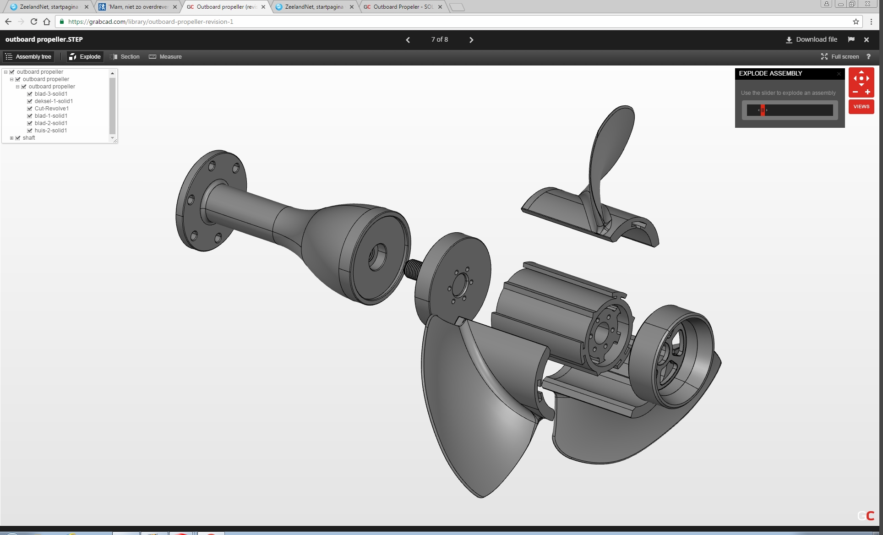
Task: Toggle visibility of deksel-1-solid1
Action: tap(30, 101)
